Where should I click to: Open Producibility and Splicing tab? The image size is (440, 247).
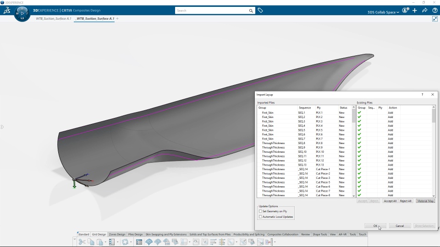pos(249,234)
